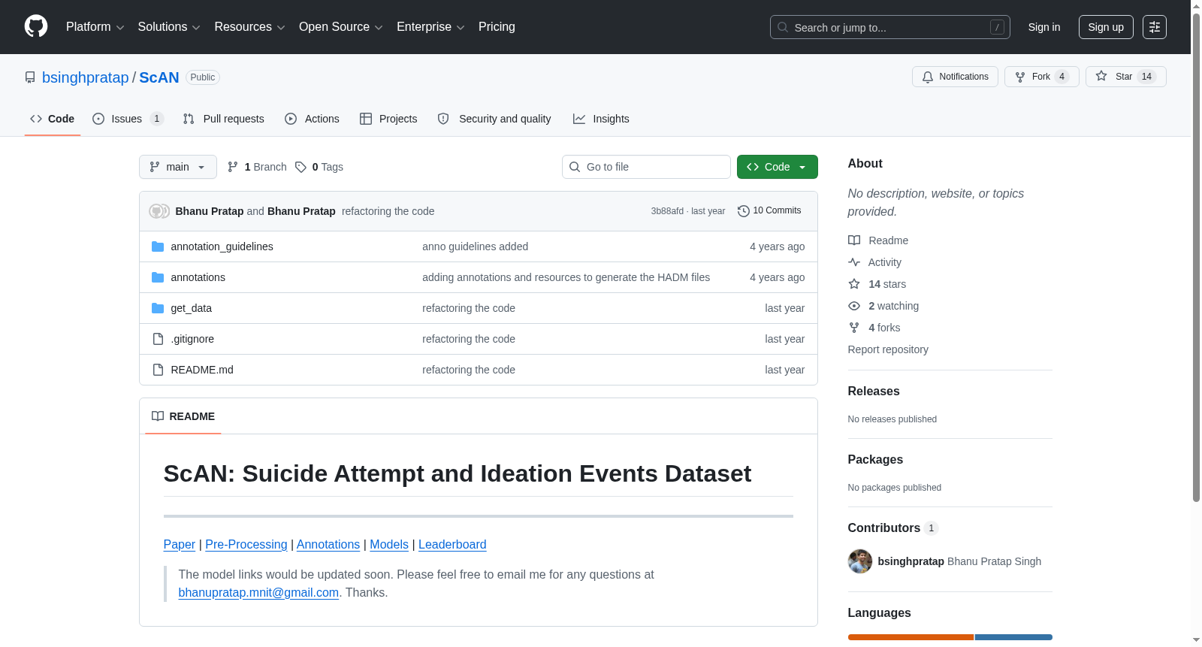Screen dimensions: 1202x647
Task: Open the GitHub homepage logo
Action: [x=36, y=27]
